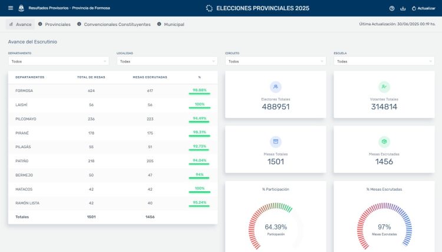Click the Formosa province crest logo
442x252 pixels.
[22, 8]
